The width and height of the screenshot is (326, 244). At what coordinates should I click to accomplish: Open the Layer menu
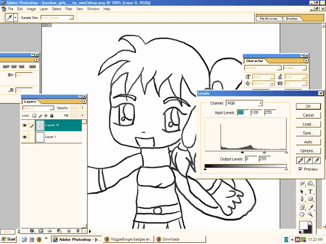(44, 9)
